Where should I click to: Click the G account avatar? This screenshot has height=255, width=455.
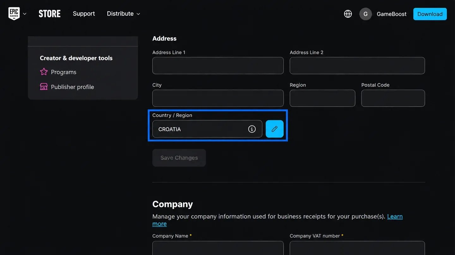366,14
